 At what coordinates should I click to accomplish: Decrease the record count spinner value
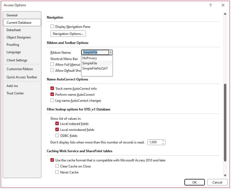163,143
